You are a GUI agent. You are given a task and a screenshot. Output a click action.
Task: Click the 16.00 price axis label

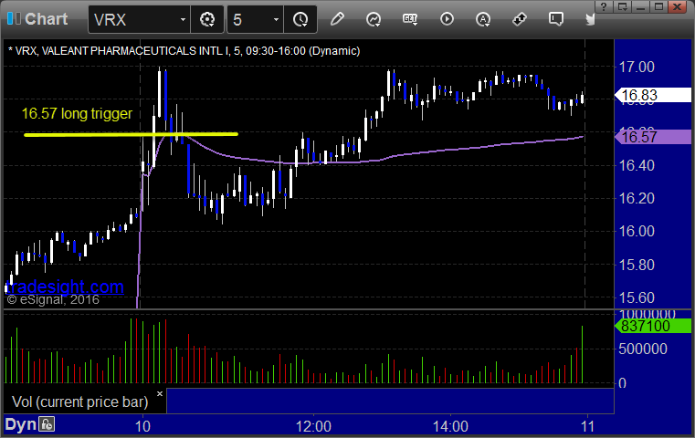637,231
